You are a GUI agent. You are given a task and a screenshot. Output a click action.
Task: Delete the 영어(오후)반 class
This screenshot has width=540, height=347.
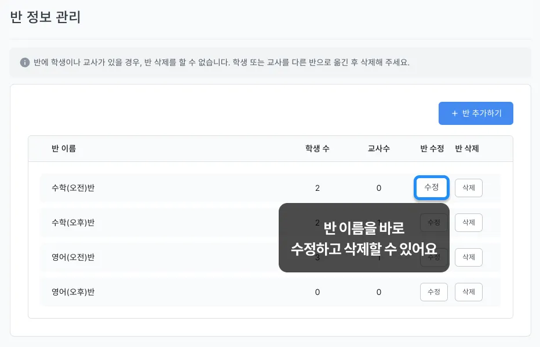click(468, 292)
